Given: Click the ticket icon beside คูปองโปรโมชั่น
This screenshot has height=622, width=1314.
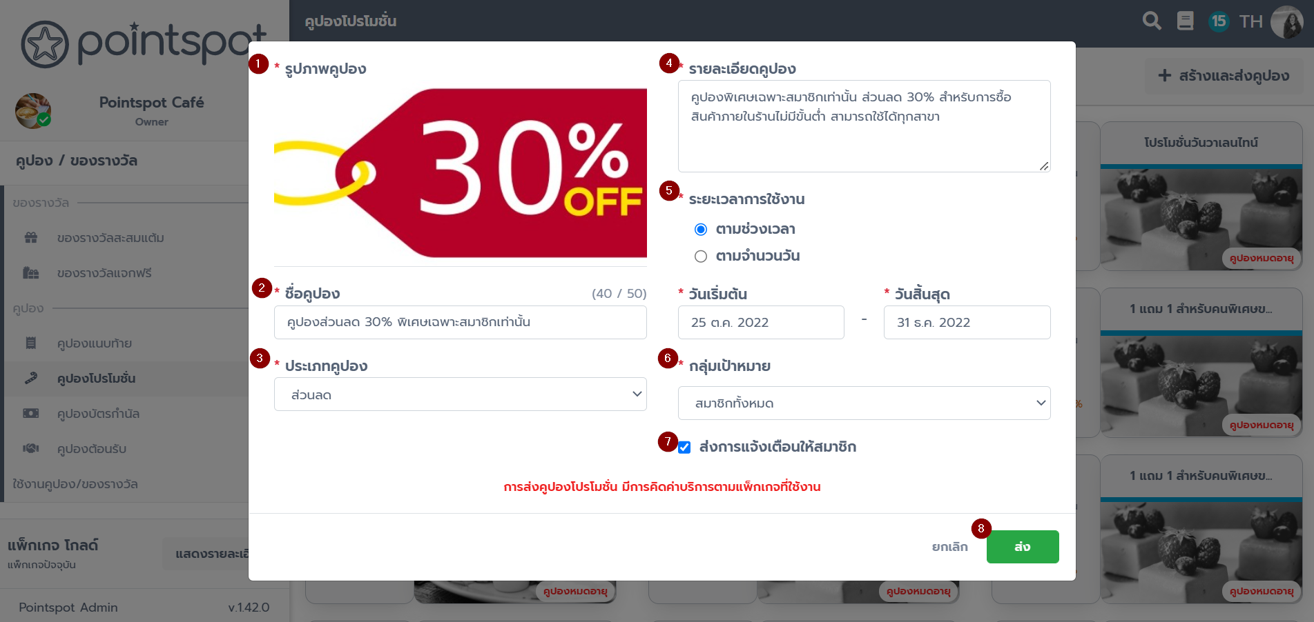Looking at the screenshot, I should coord(31,379).
